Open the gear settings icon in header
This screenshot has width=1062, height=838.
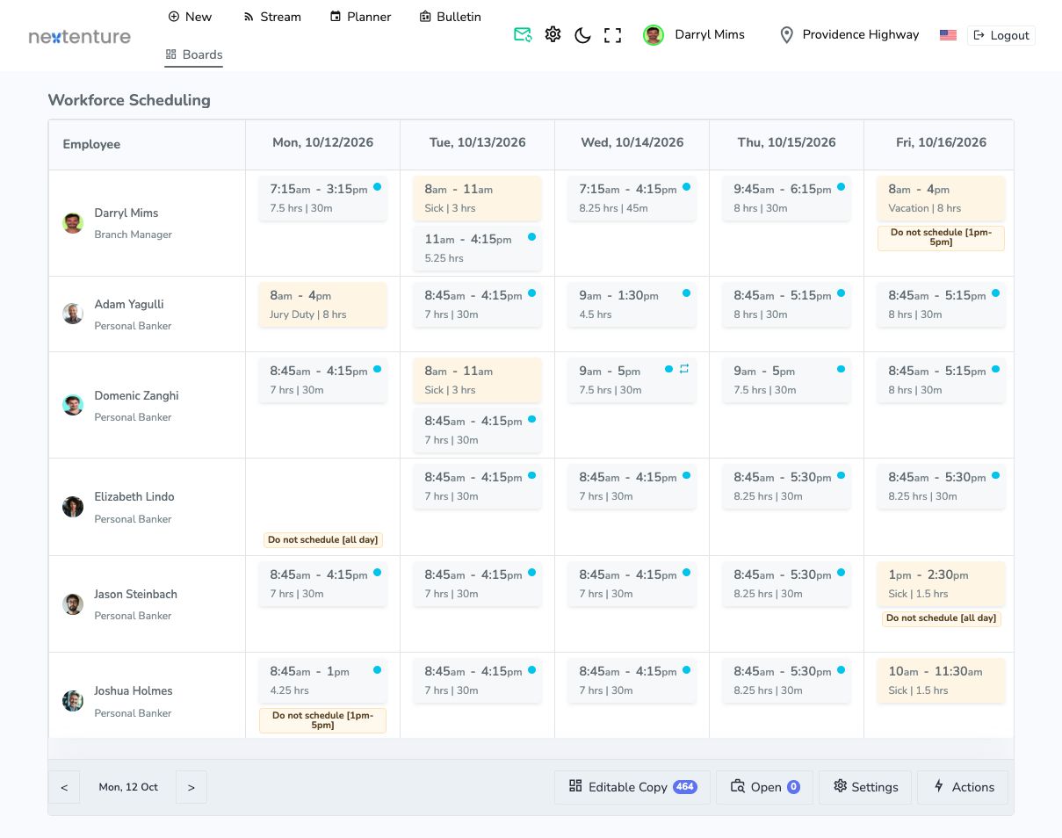[x=553, y=35]
